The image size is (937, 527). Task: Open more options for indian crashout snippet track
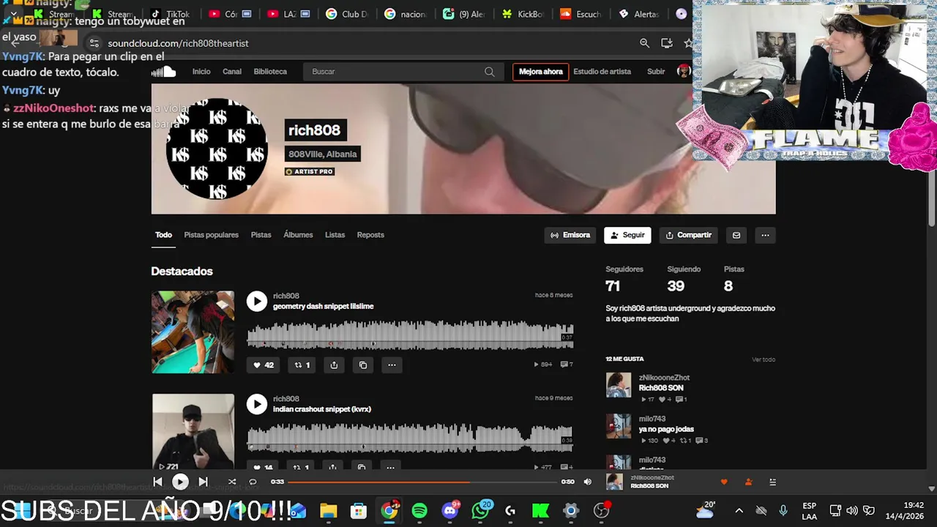pyautogui.click(x=390, y=466)
